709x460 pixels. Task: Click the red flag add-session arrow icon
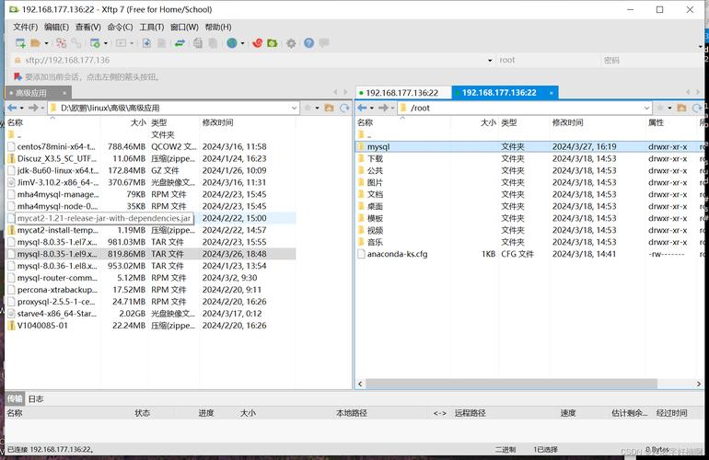(17, 76)
